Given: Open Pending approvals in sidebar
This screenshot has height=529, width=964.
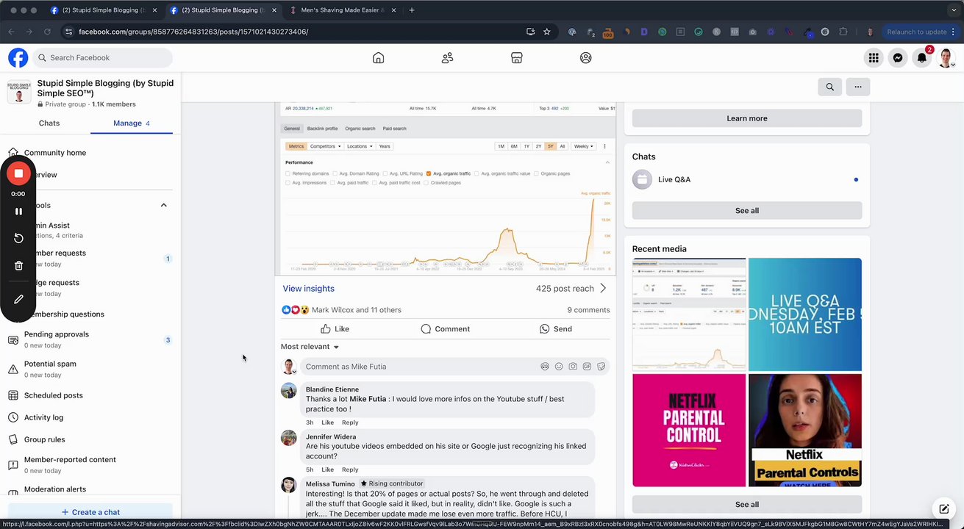Looking at the screenshot, I should (90, 339).
